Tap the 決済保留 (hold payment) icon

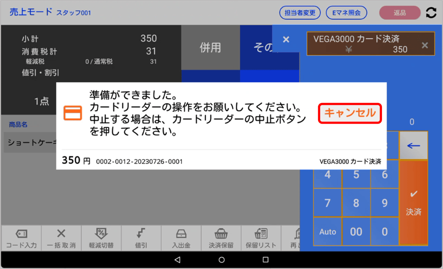[x=221, y=238]
